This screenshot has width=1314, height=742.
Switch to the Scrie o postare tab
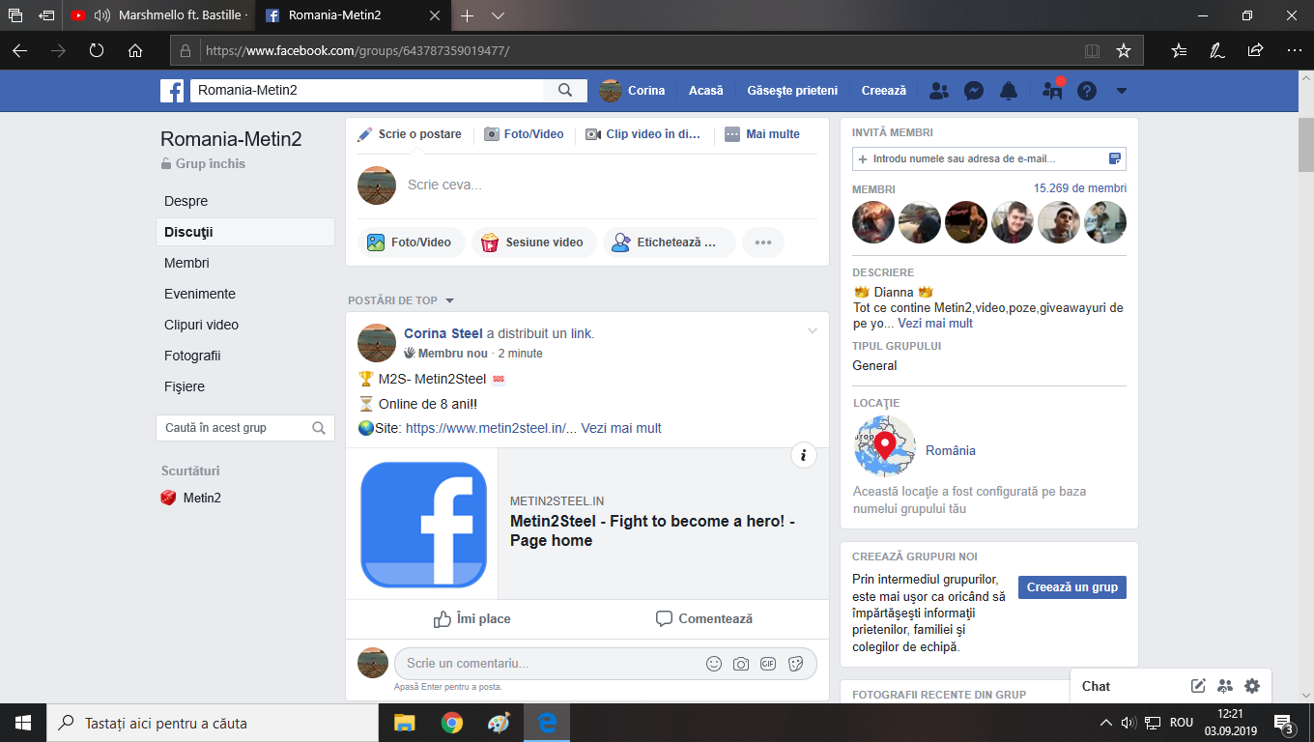click(410, 134)
